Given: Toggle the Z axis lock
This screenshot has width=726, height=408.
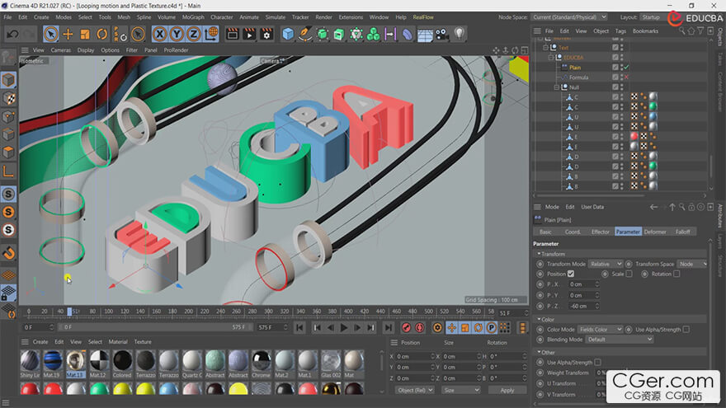Looking at the screenshot, I should click(x=194, y=35).
